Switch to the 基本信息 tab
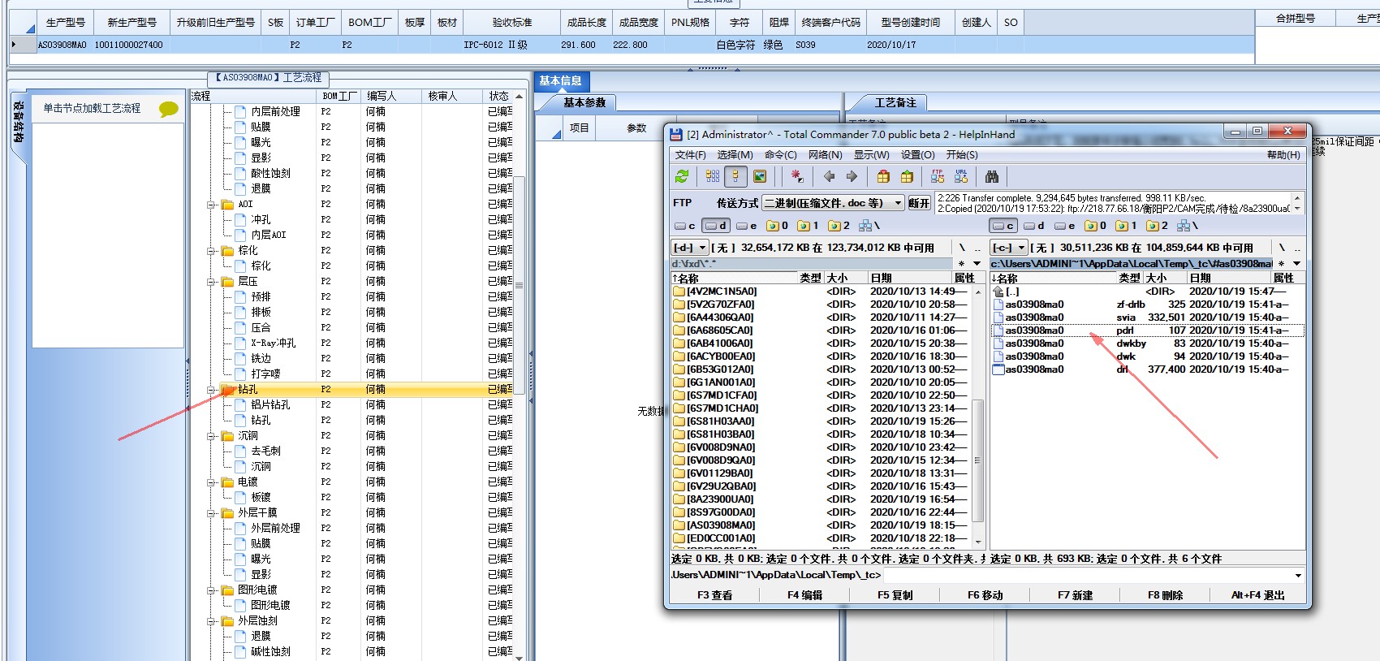The width and height of the screenshot is (1380, 661). pyautogui.click(x=561, y=80)
